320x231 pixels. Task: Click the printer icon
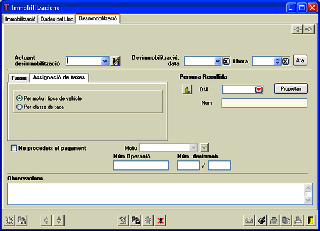click(x=299, y=221)
